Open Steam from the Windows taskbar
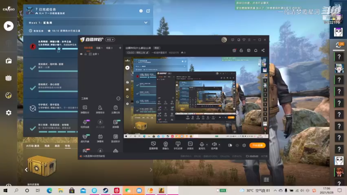347x195 pixels. click(x=105, y=190)
